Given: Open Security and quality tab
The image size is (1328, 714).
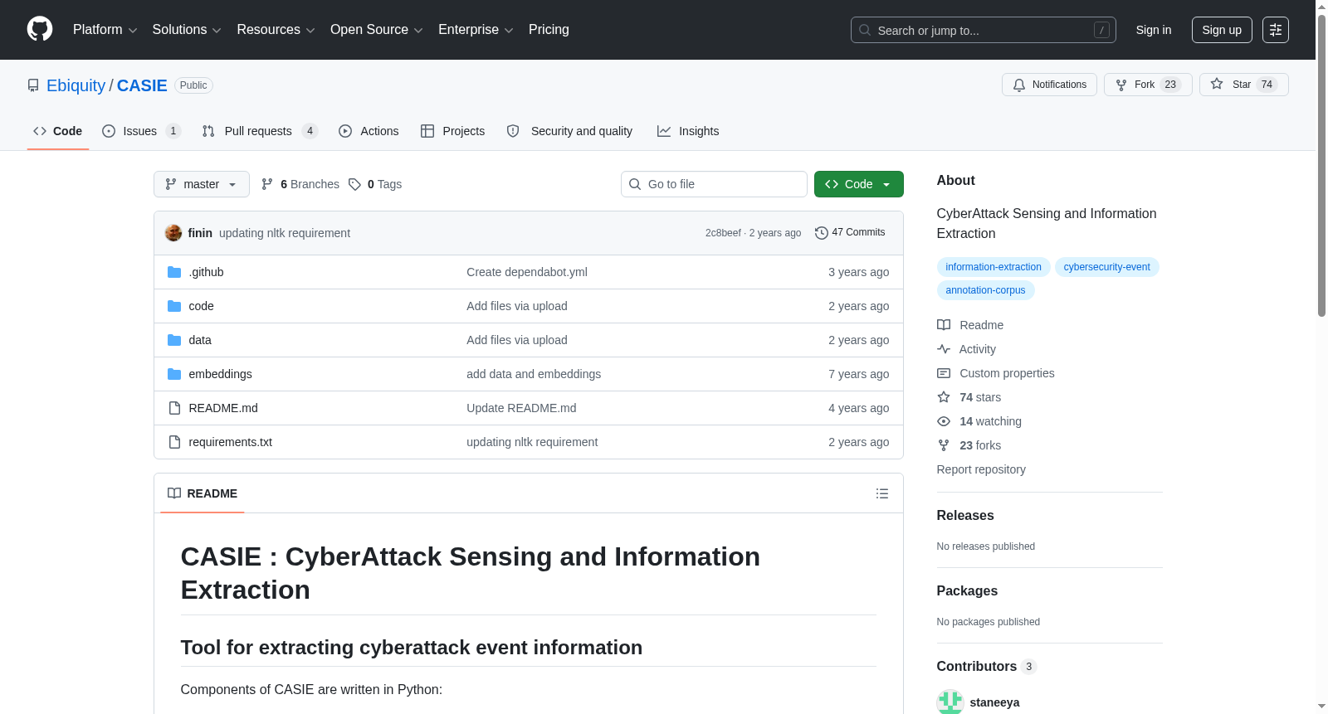Looking at the screenshot, I should 569,131.
